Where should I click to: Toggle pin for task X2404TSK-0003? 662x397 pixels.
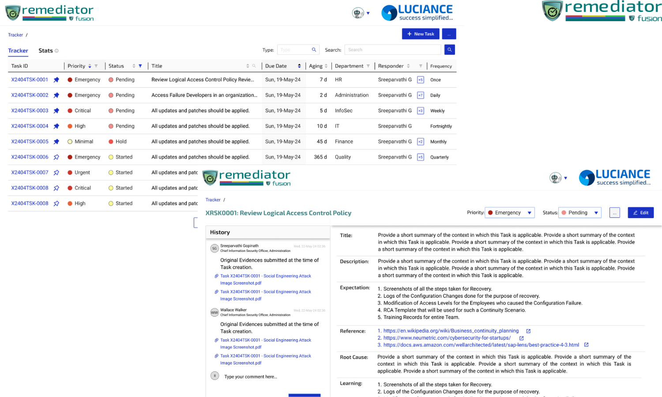point(56,111)
